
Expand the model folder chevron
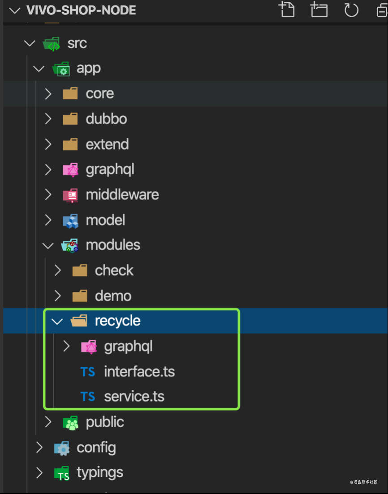[x=48, y=220]
